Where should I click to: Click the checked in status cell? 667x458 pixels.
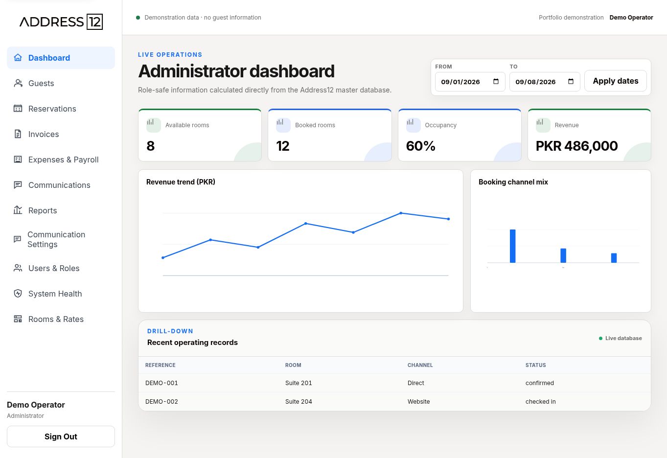pos(541,402)
